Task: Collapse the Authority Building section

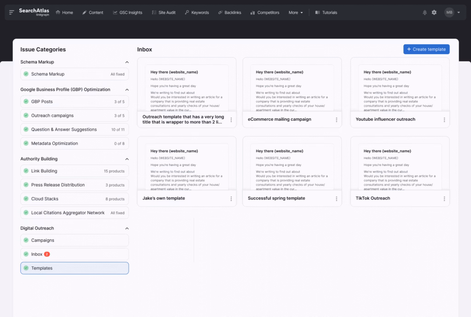Action: [127, 159]
